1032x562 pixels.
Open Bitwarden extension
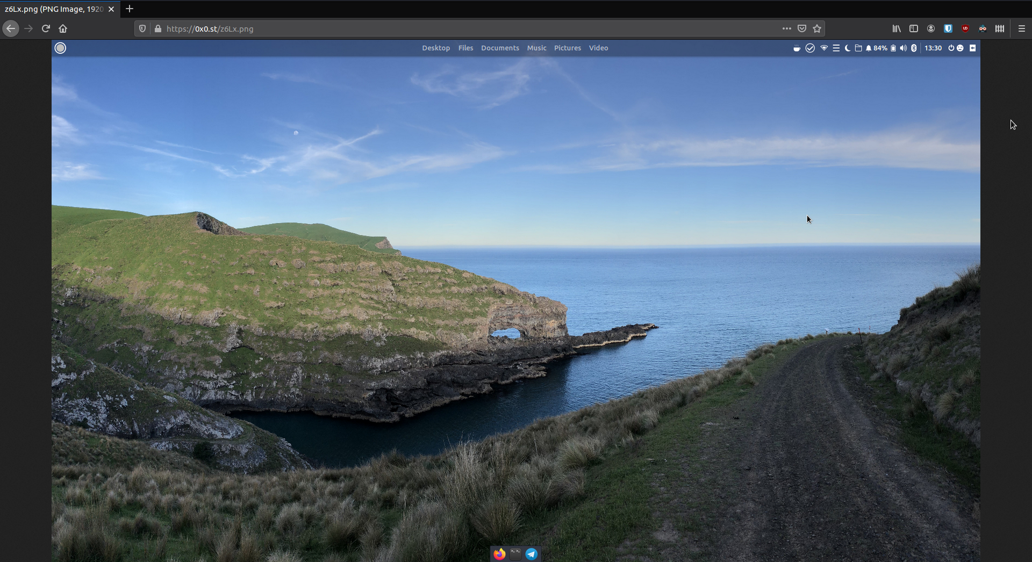tap(948, 28)
